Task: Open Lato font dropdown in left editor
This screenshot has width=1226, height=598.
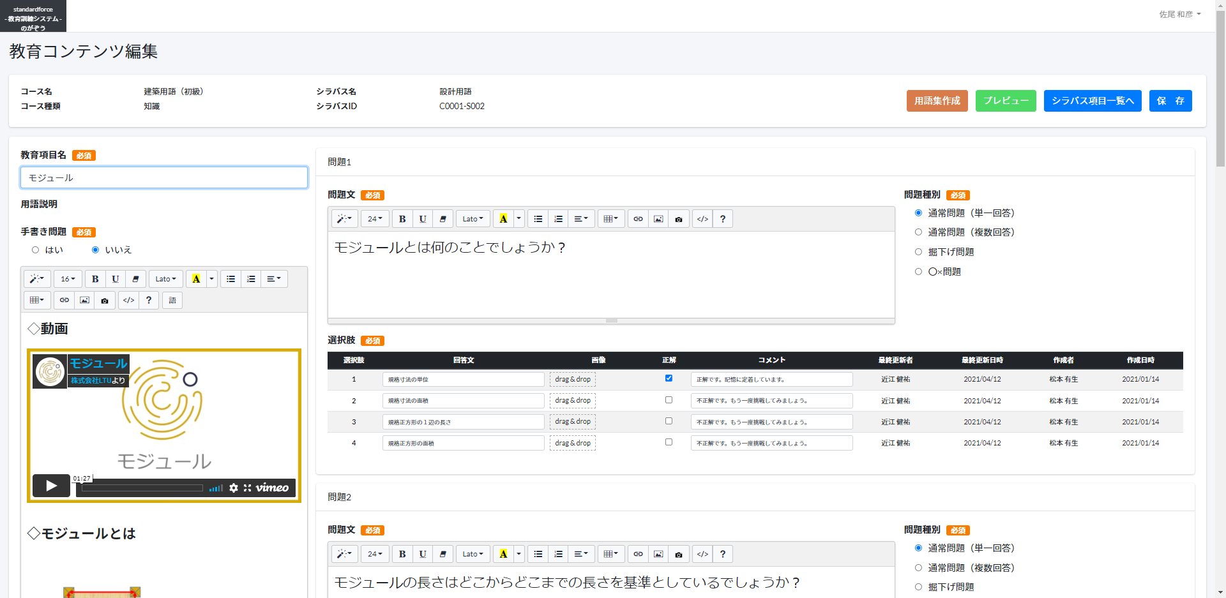Action: (165, 279)
